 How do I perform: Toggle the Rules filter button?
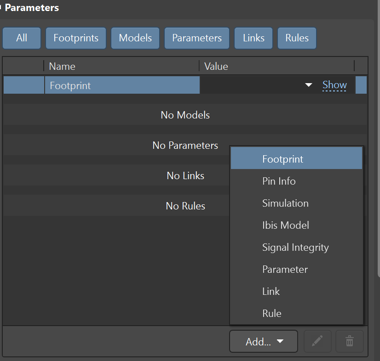click(297, 38)
